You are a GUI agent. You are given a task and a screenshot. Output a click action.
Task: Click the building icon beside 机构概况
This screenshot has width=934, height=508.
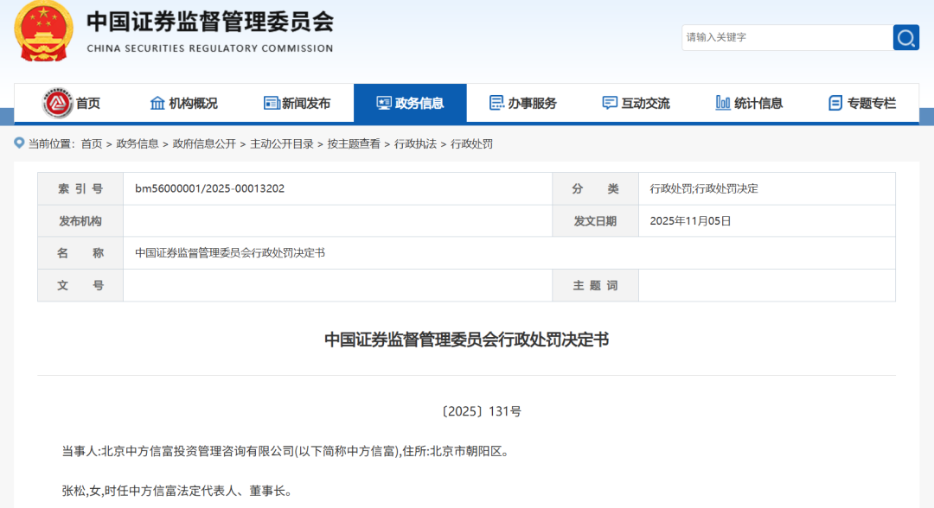coord(157,103)
